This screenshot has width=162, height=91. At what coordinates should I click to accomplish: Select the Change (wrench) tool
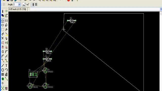[6, 30]
